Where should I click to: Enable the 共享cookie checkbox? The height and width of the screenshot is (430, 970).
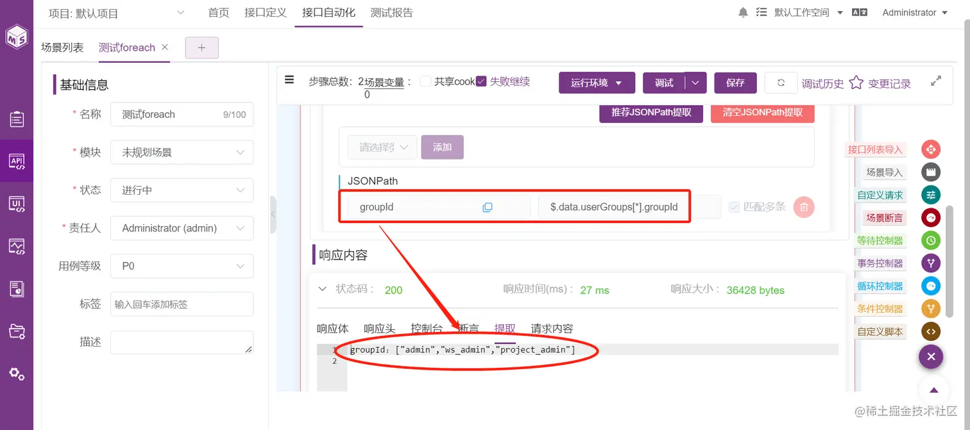(425, 81)
